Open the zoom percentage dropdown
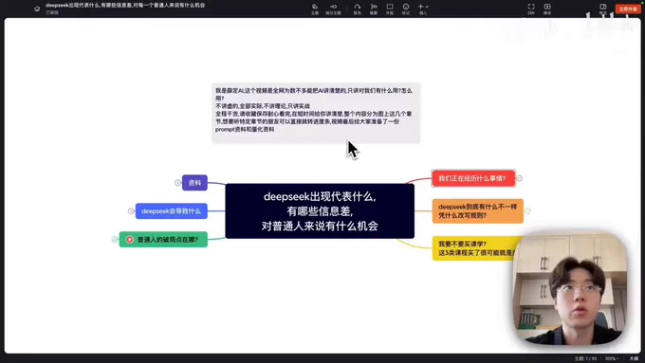Image resolution: width=645 pixels, height=363 pixels. [x=612, y=358]
